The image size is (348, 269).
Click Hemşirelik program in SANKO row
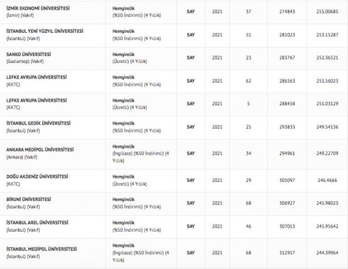click(x=124, y=53)
